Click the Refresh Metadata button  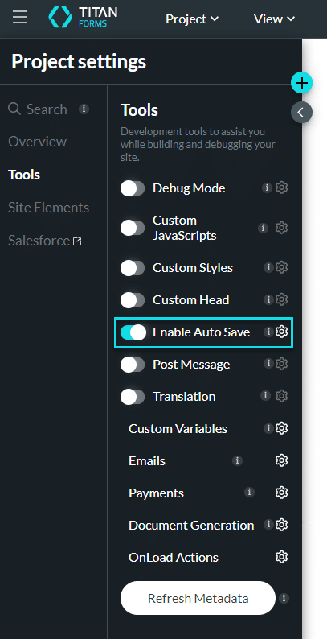tap(198, 598)
